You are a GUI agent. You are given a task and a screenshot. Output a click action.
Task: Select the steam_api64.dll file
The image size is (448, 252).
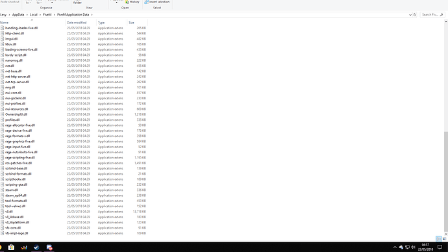pyautogui.click(x=16, y=195)
